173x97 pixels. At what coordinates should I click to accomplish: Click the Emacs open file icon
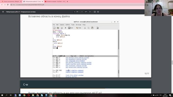[x=58, y=28]
